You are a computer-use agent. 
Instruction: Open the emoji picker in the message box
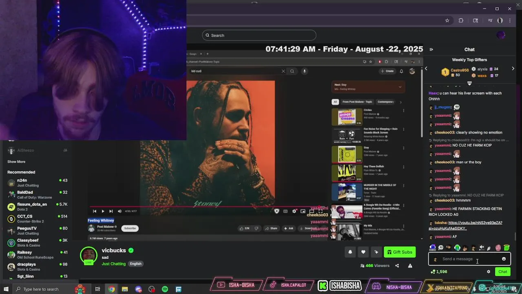504,259
